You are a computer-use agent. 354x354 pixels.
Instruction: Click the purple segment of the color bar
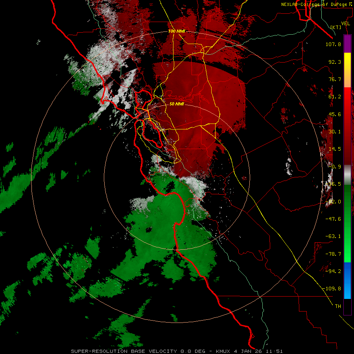click(347, 44)
